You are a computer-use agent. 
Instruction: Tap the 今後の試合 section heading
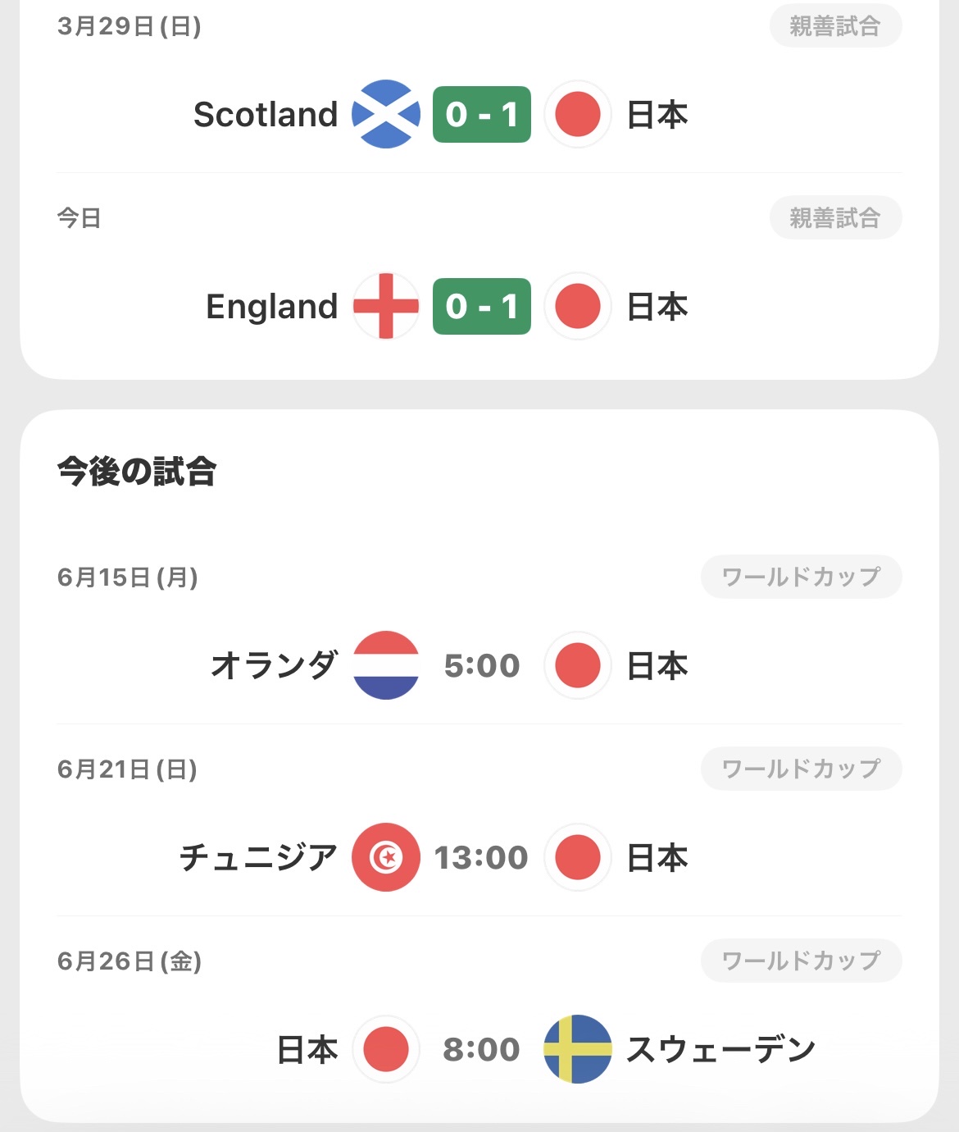click(137, 472)
